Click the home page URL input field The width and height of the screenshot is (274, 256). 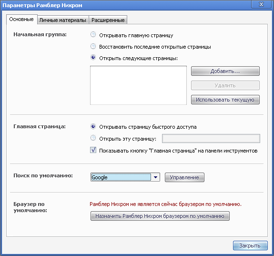211,139
